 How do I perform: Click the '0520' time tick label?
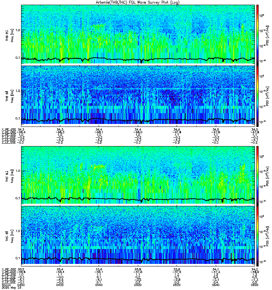pos(177,285)
